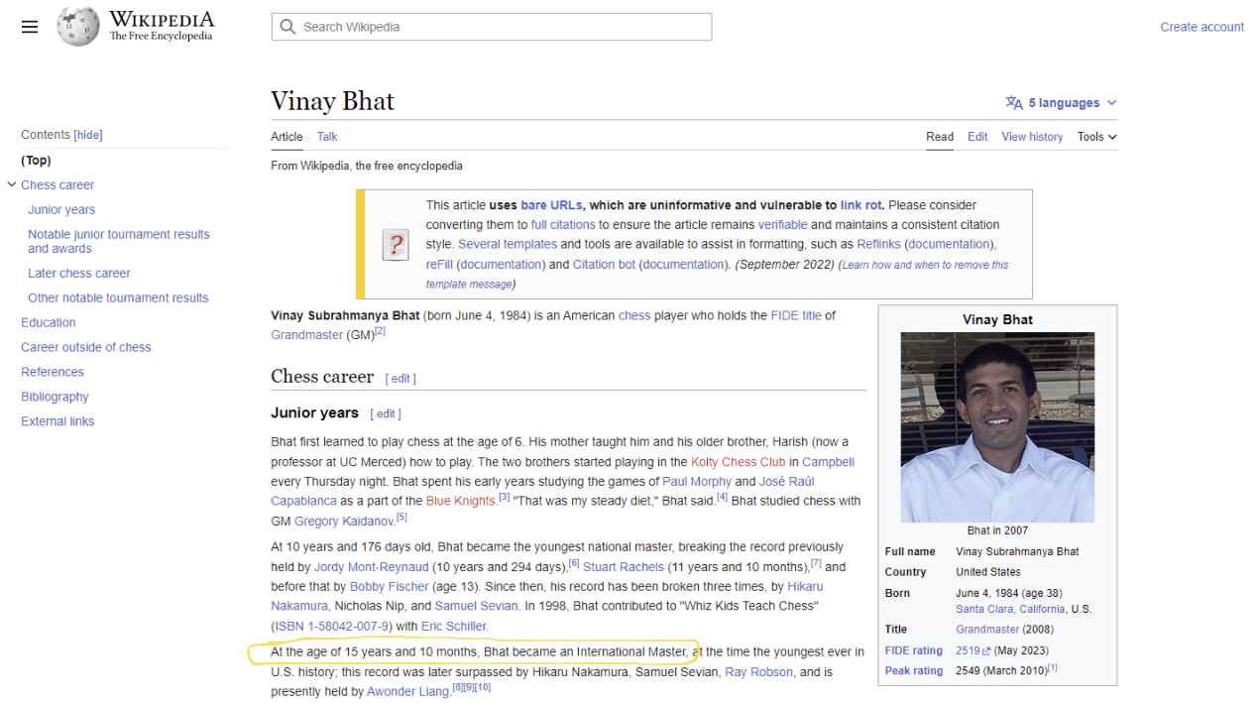Viewport: 1260px width, 703px height.
Task: Go to References in contents
Action: click(53, 372)
